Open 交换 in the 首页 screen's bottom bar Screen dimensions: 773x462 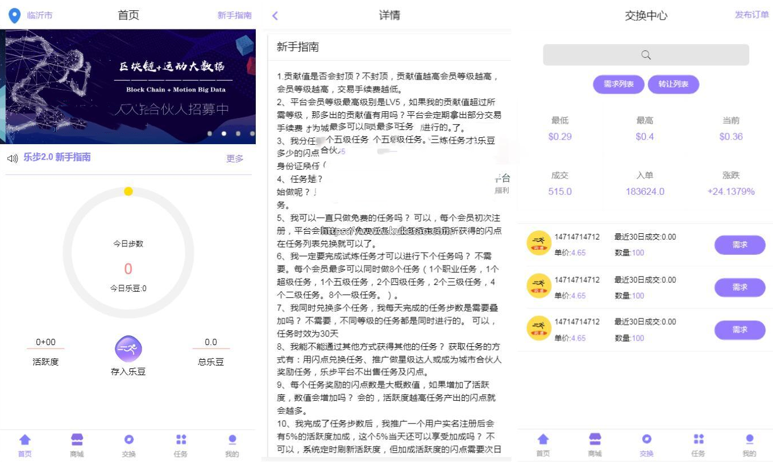pyautogui.click(x=129, y=446)
